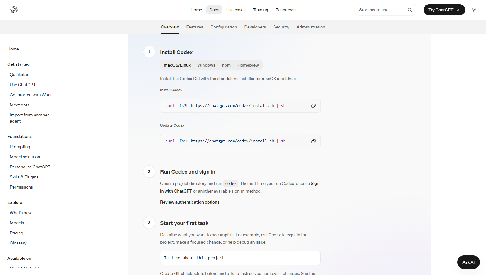This screenshot has height=275, width=489.
Task: Open the Home top navigation item
Action: [x=196, y=10]
